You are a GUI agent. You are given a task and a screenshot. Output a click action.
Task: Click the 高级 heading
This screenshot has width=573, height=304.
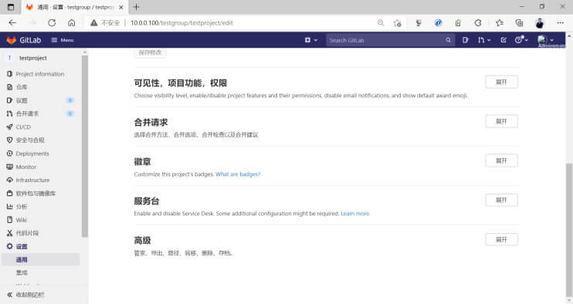coord(142,241)
